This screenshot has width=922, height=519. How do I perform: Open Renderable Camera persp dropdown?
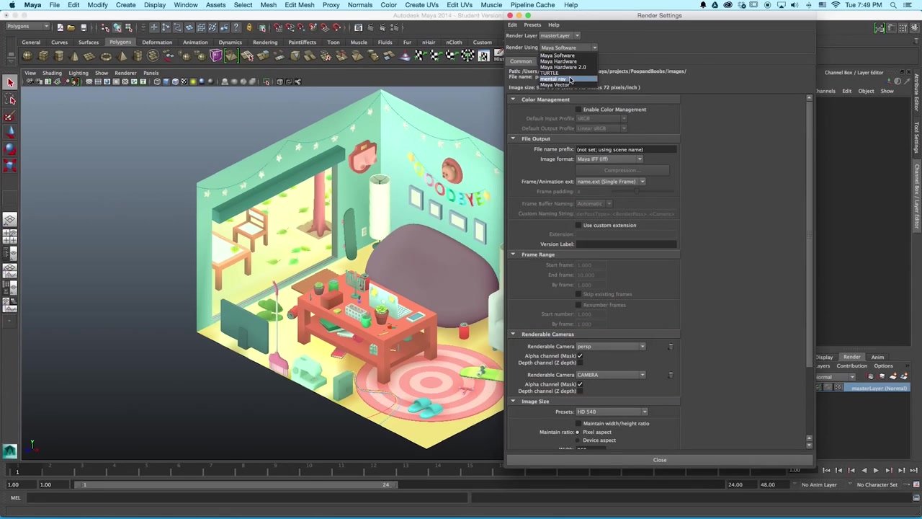[x=611, y=347]
